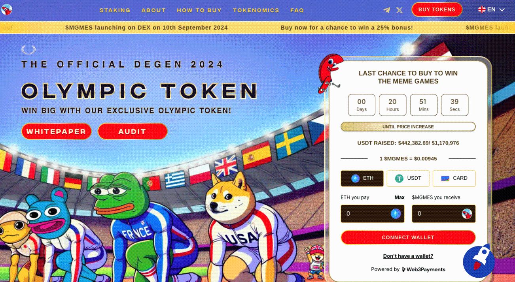515x282 pixels.
Task: Click Don't have a wallet link
Action: tap(408, 256)
